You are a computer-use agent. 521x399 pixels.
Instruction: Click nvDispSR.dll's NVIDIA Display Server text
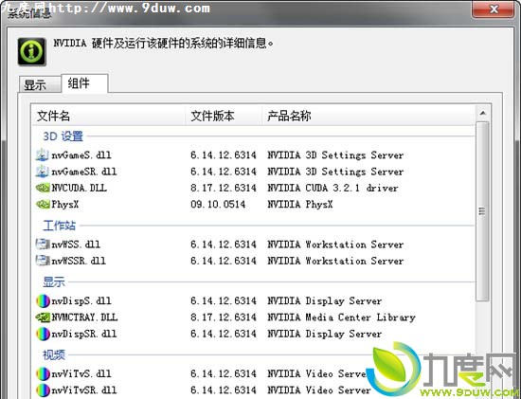click(x=325, y=334)
